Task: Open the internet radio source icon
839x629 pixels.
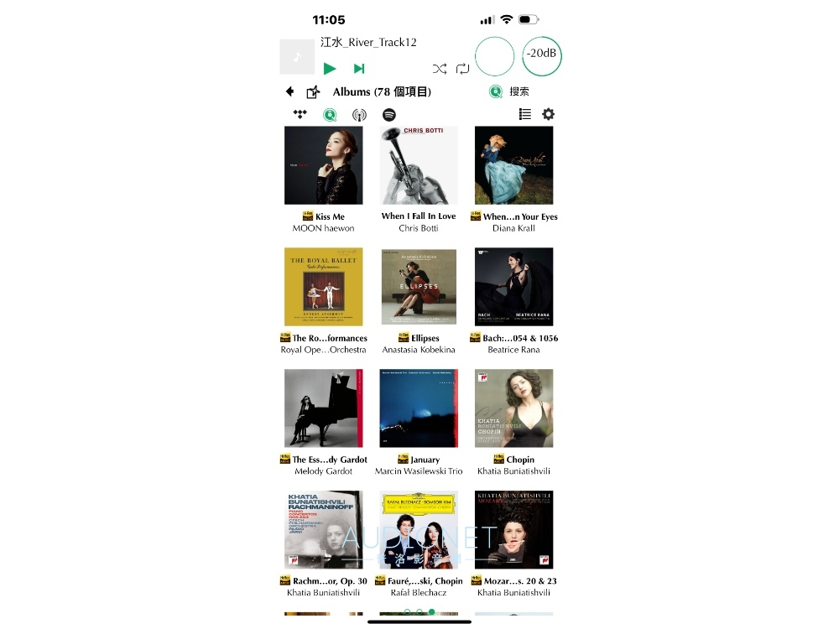Action: (359, 114)
